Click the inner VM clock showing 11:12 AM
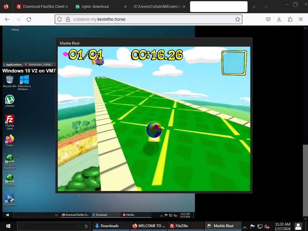 (x=185, y=215)
